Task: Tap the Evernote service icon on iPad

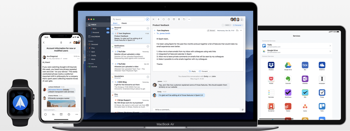Action: pyautogui.click(x=288, y=79)
